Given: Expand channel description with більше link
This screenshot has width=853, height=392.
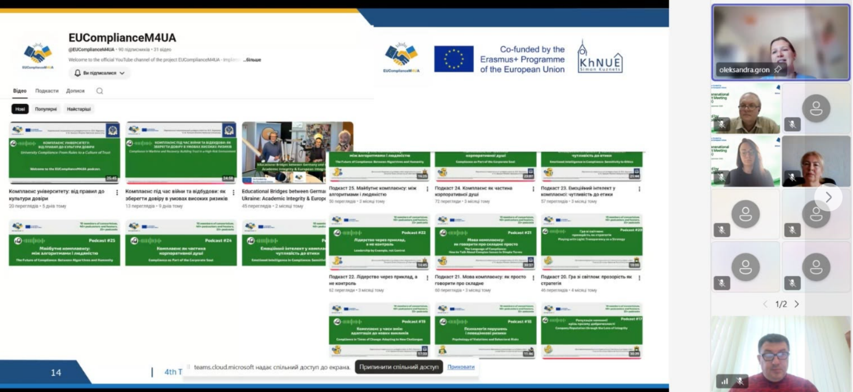Looking at the screenshot, I should [252, 59].
